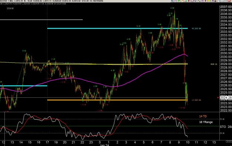Click the 2023.00 price axis label
Image resolution: width=232 pixels, height=146 pixels.
(x=226, y=107)
